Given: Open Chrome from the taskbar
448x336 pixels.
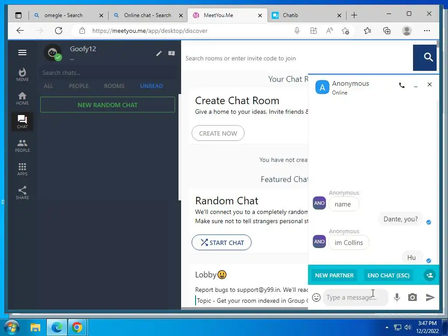Looking at the screenshot, I should tap(77, 327).
